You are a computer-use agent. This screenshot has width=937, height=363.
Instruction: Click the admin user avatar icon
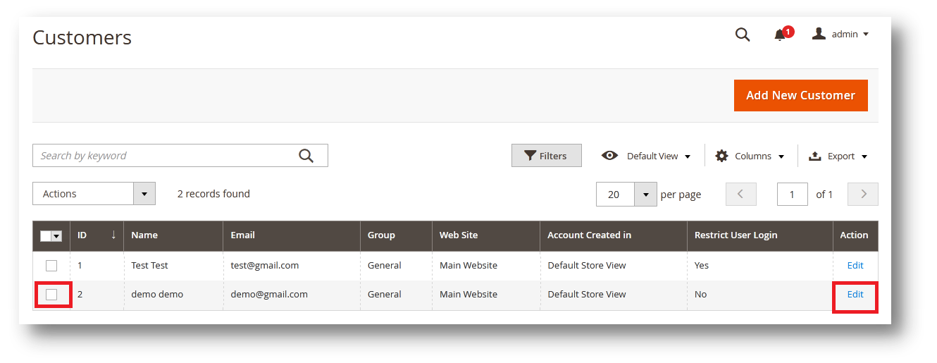pyautogui.click(x=819, y=33)
